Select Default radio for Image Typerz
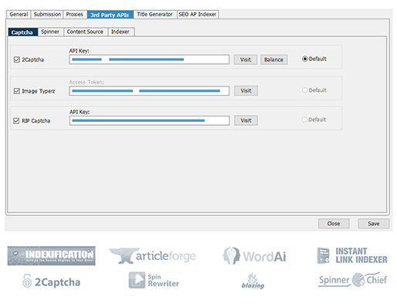The image size is (397, 304). (x=305, y=90)
